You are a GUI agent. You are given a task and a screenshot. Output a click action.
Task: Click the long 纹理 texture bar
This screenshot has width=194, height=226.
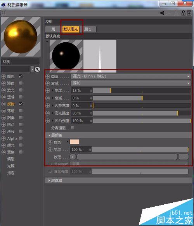[127, 157]
